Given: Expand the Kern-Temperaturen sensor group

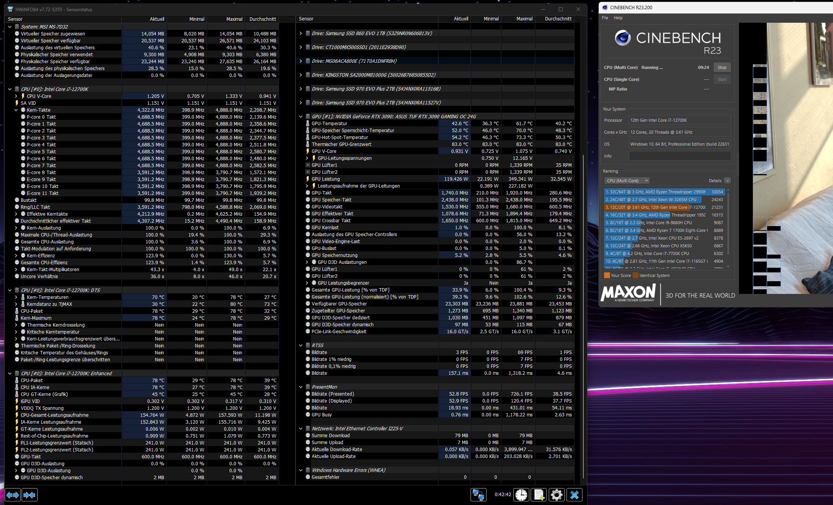Looking at the screenshot, I should click(x=16, y=297).
